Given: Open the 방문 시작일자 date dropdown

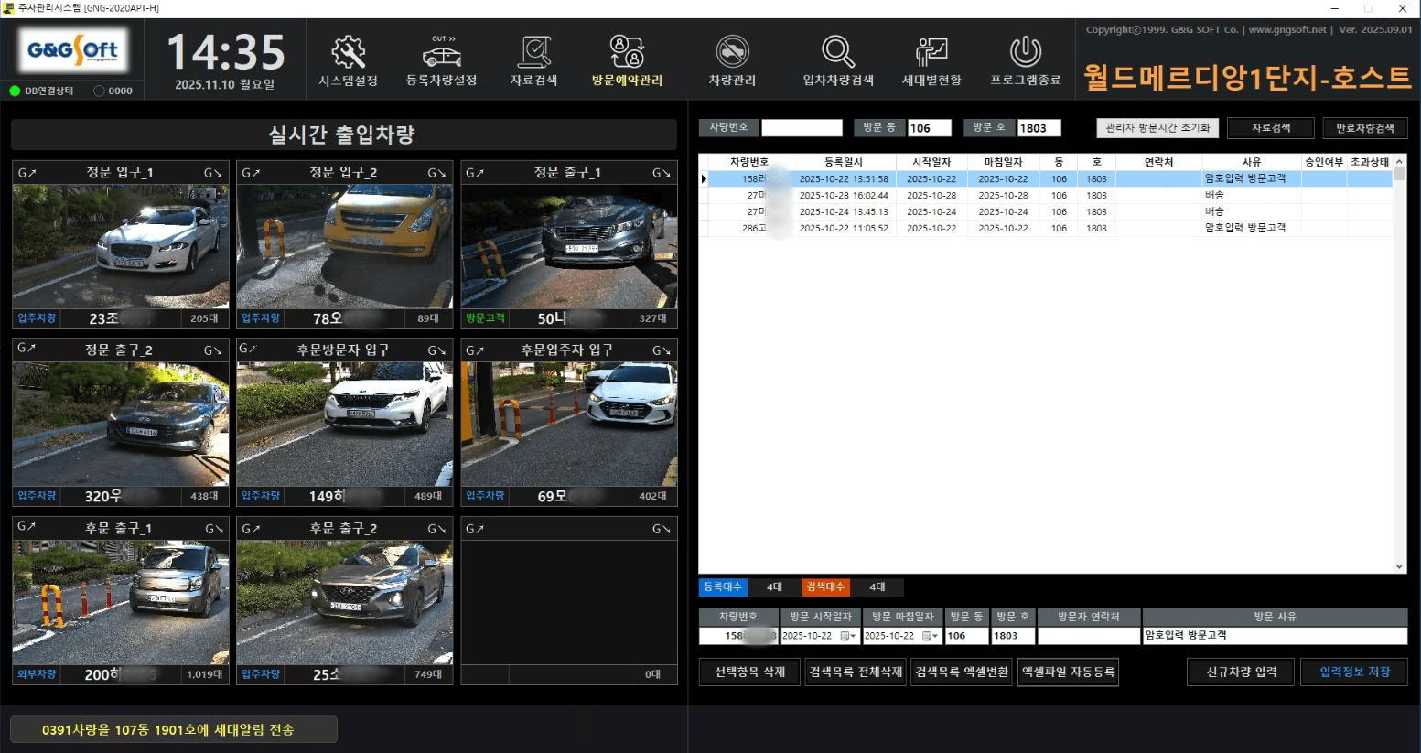Looking at the screenshot, I should [849, 636].
